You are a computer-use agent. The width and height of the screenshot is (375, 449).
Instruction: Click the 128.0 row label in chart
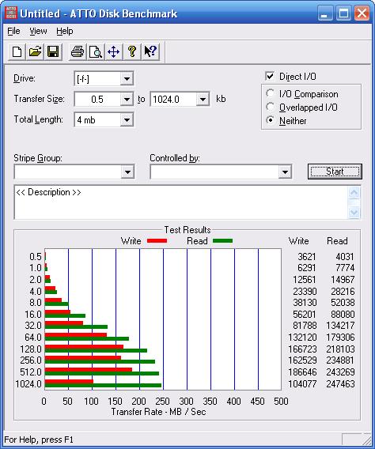coord(31,349)
